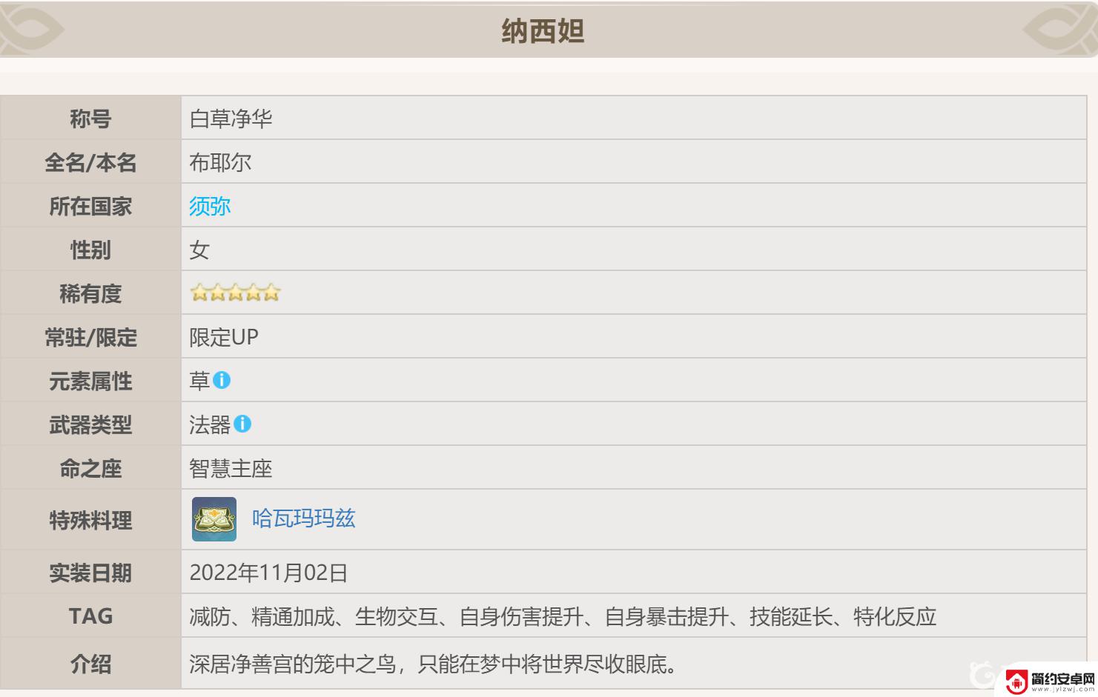Click the 法器 weapon type text

[x=210, y=424]
